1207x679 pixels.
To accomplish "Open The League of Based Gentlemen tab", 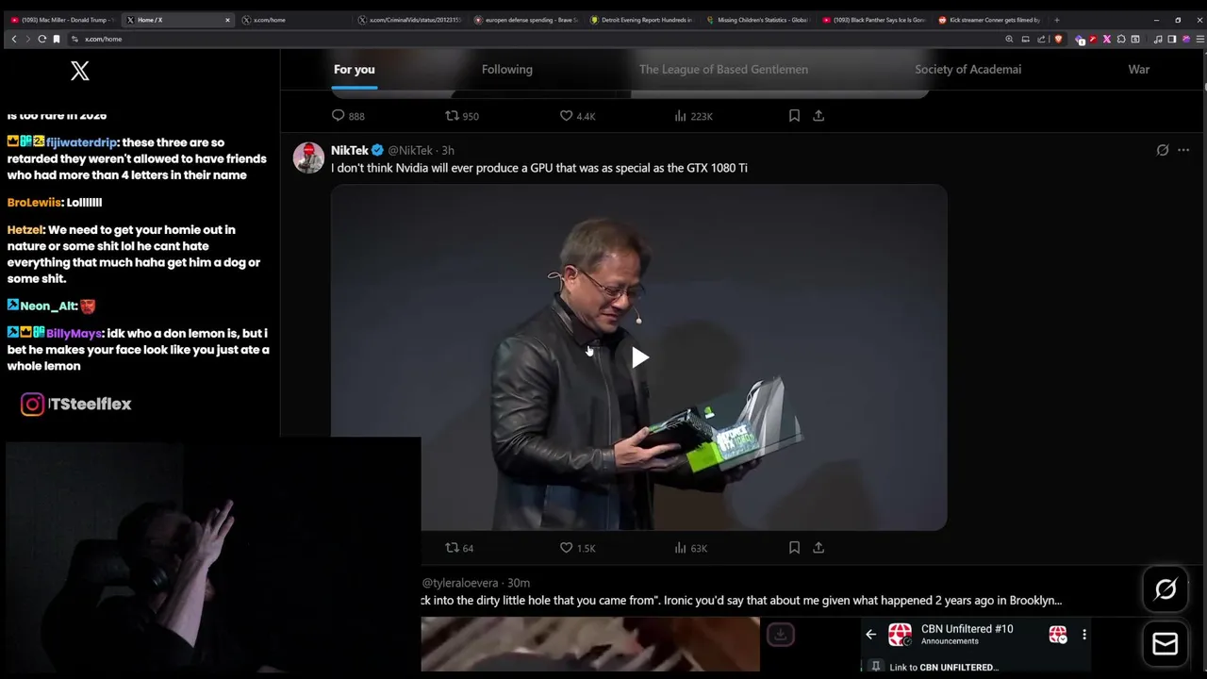I will click(x=723, y=70).
